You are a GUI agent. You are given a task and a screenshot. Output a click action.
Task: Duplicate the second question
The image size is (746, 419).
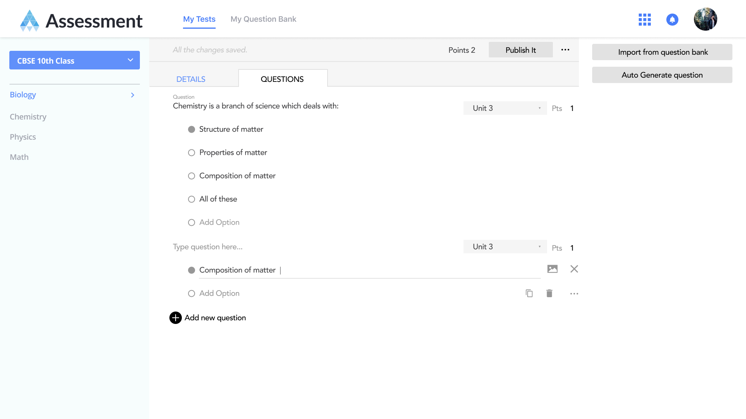[529, 293]
